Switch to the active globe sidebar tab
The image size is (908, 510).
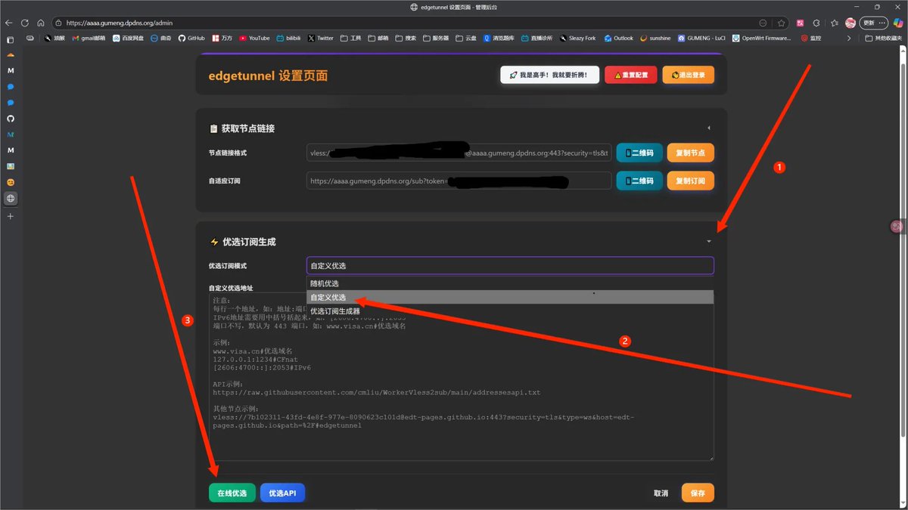(x=11, y=199)
